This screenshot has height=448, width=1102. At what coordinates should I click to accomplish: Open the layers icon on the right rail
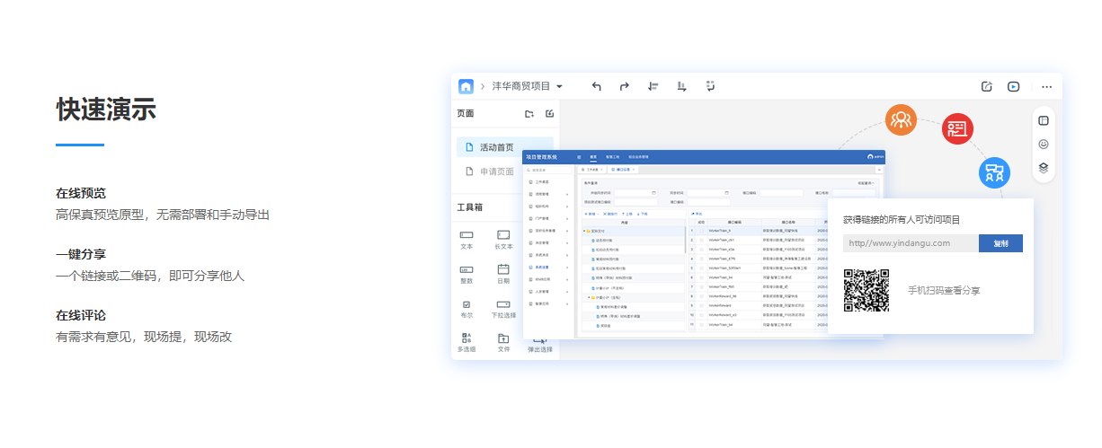point(1044,167)
